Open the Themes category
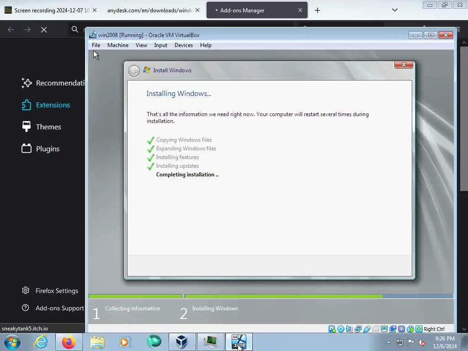 pyautogui.click(x=42, y=127)
